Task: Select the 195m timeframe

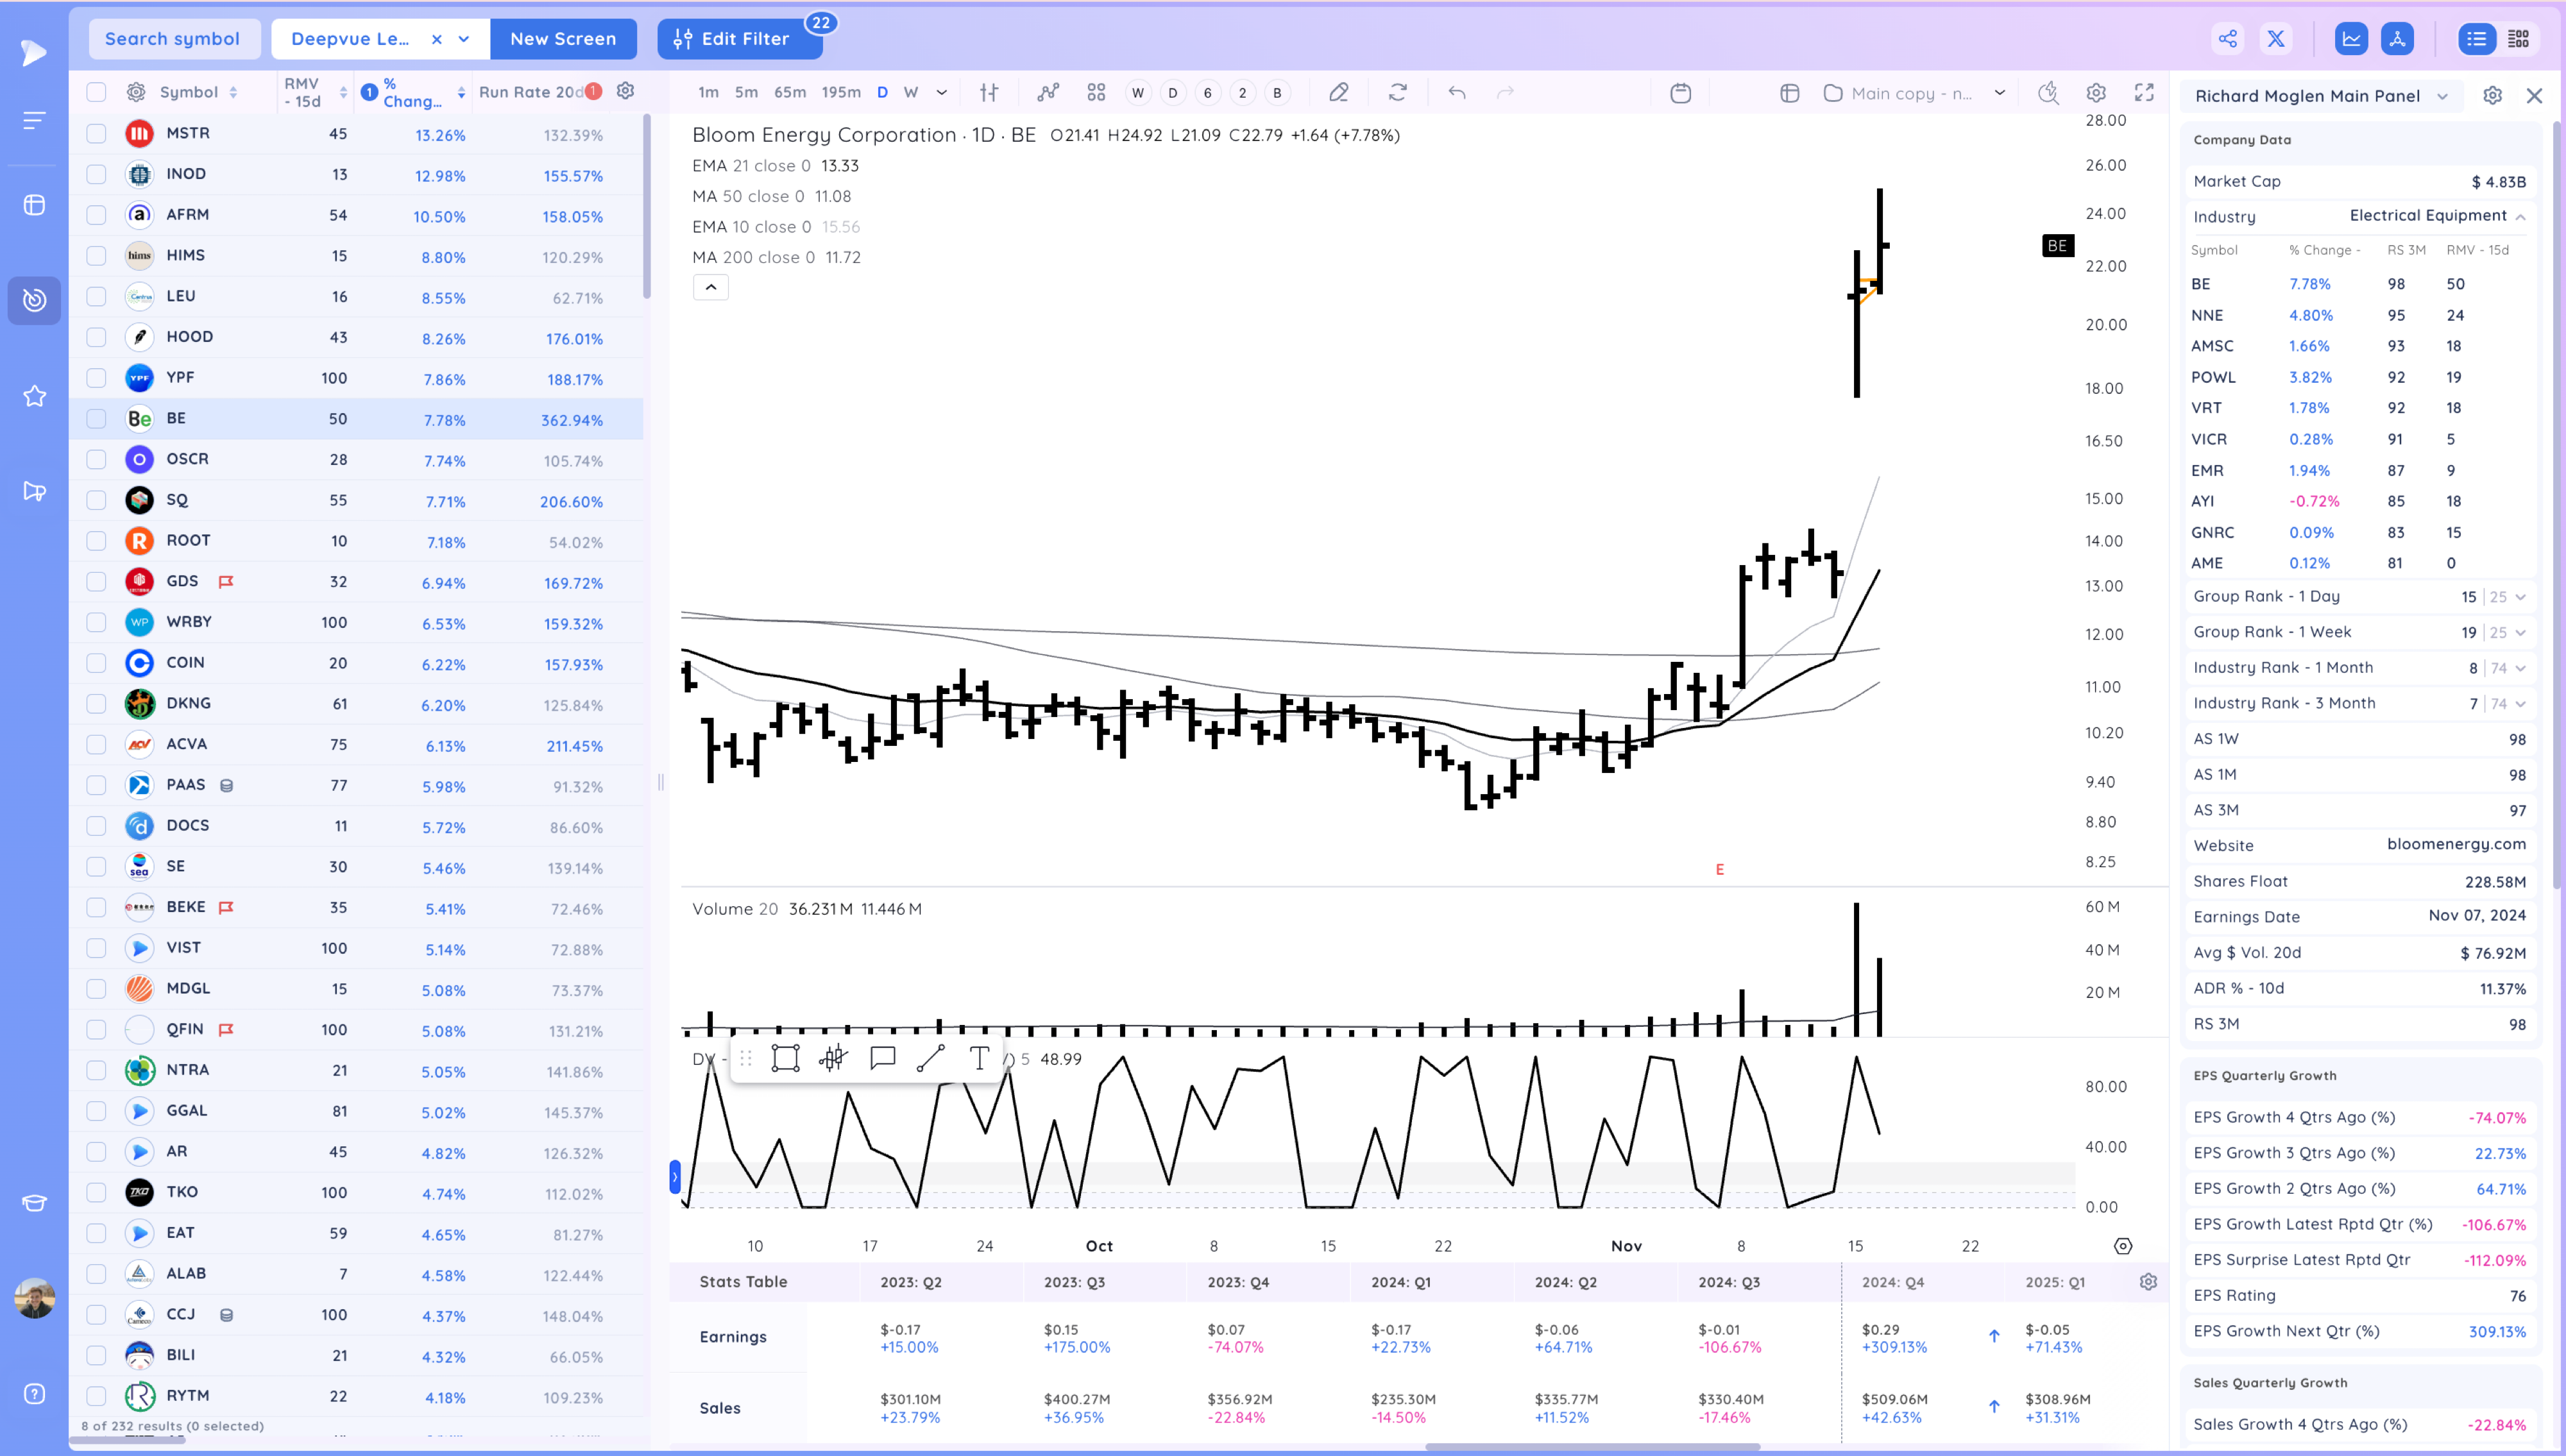Action: (x=841, y=93)
